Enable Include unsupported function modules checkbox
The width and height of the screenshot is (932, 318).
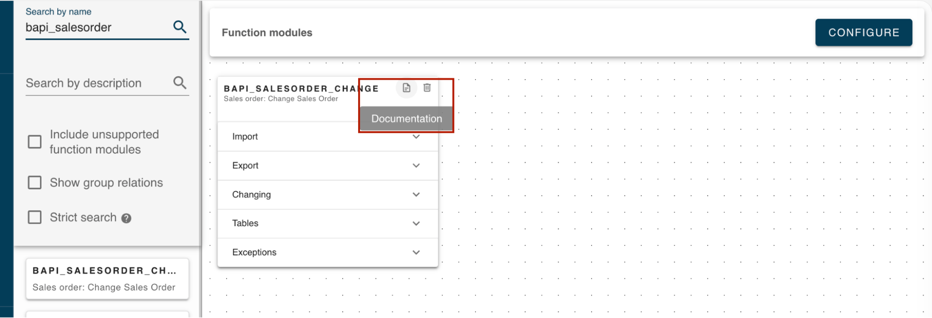click(35, 142)
